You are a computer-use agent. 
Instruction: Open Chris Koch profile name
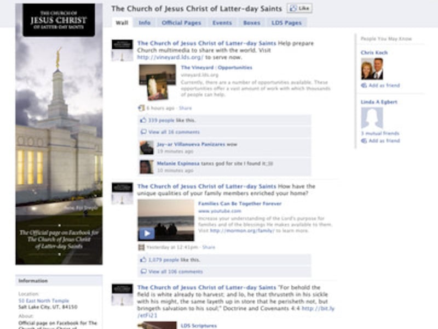pyautogui.click(x=374, y=53)
